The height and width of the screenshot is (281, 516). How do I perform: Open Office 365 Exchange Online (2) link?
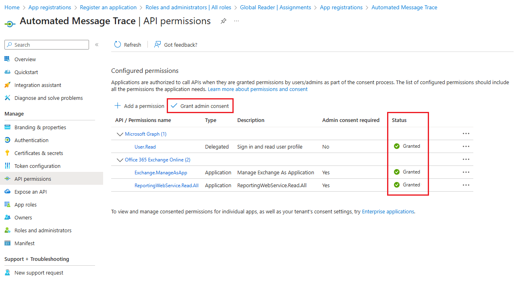pos(157,159)
